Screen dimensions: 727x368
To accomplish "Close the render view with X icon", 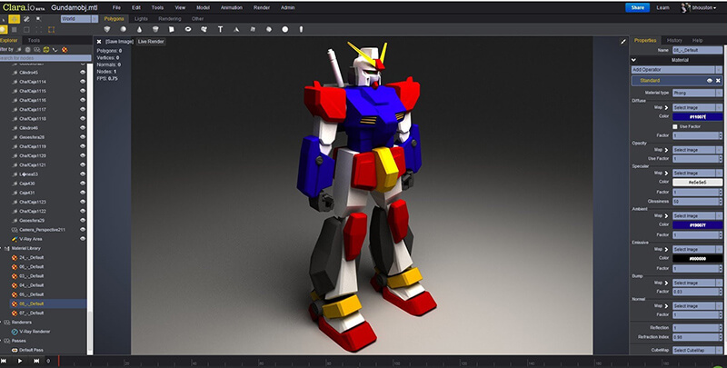I will click(99, 42).
